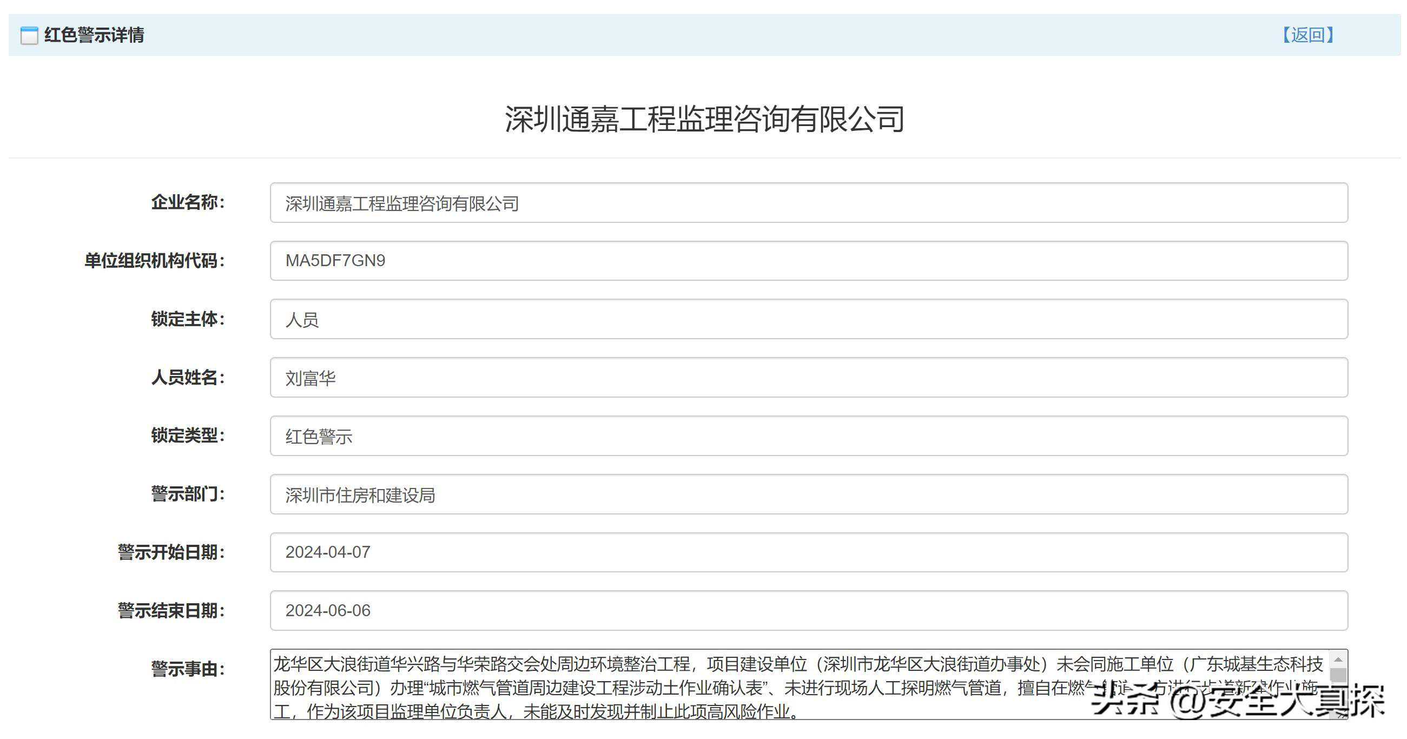Click the 红色警示详情 header title text
This screenshot has width=1407, height=739.
point(94,36)
